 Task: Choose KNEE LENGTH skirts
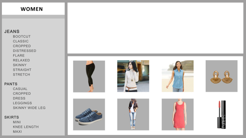click(x=26, y=127)
